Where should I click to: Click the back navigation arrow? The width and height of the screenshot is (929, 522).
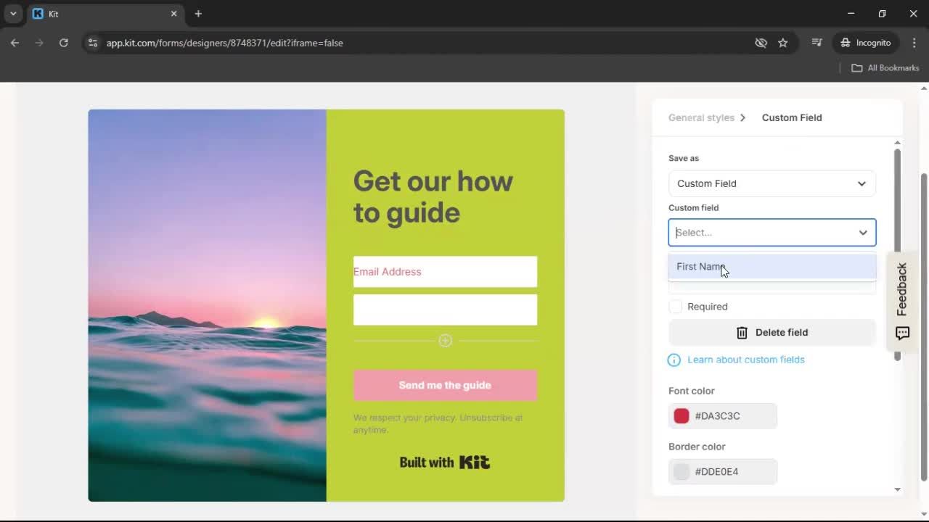pos(15,43)
